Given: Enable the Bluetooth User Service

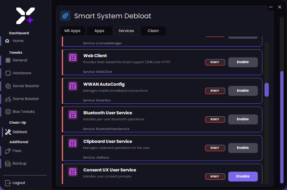Looking at the screenshot, I should [x=243, y=119].
